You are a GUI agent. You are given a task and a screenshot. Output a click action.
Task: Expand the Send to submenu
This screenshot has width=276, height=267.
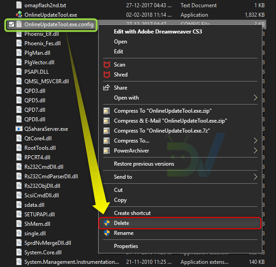[255, 177]
